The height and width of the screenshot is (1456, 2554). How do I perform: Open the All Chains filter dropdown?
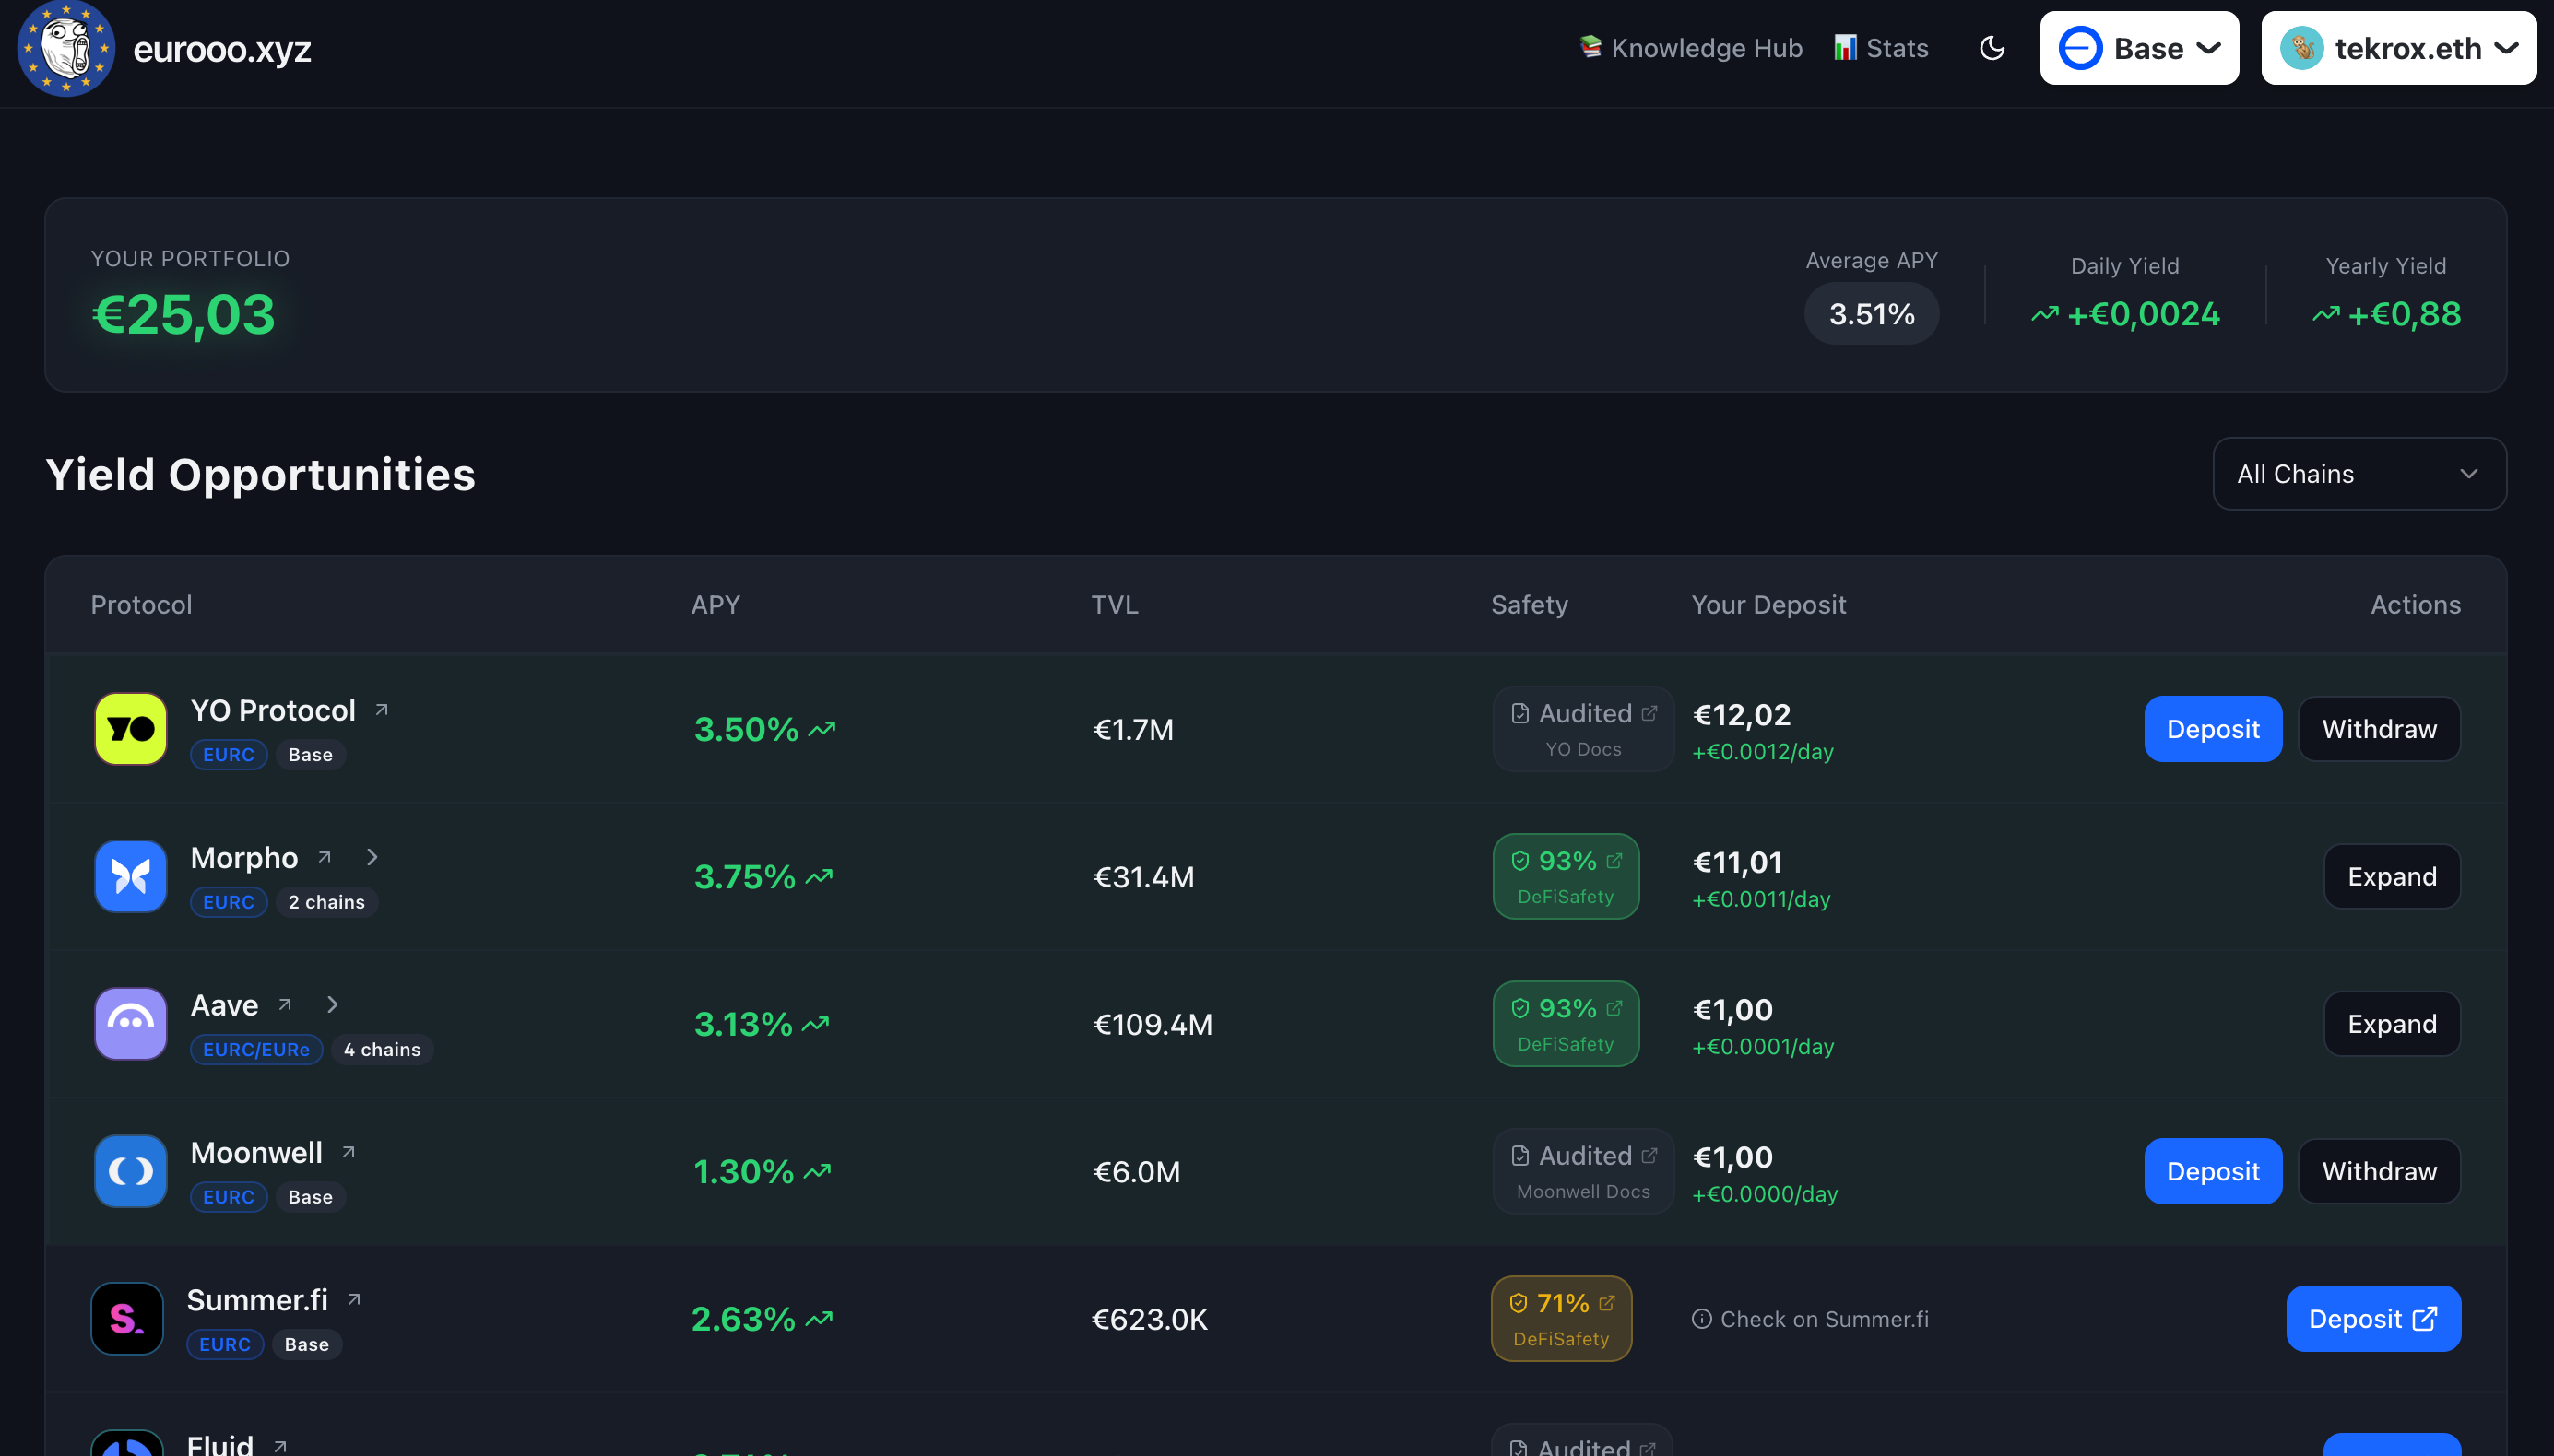[x=2357, y=473]
